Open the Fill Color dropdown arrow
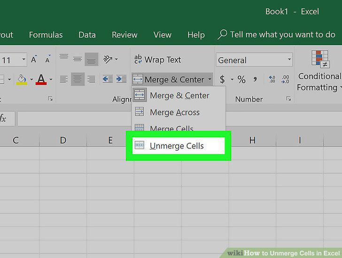This screenshot has width=342, height=258. click(31, 79)
